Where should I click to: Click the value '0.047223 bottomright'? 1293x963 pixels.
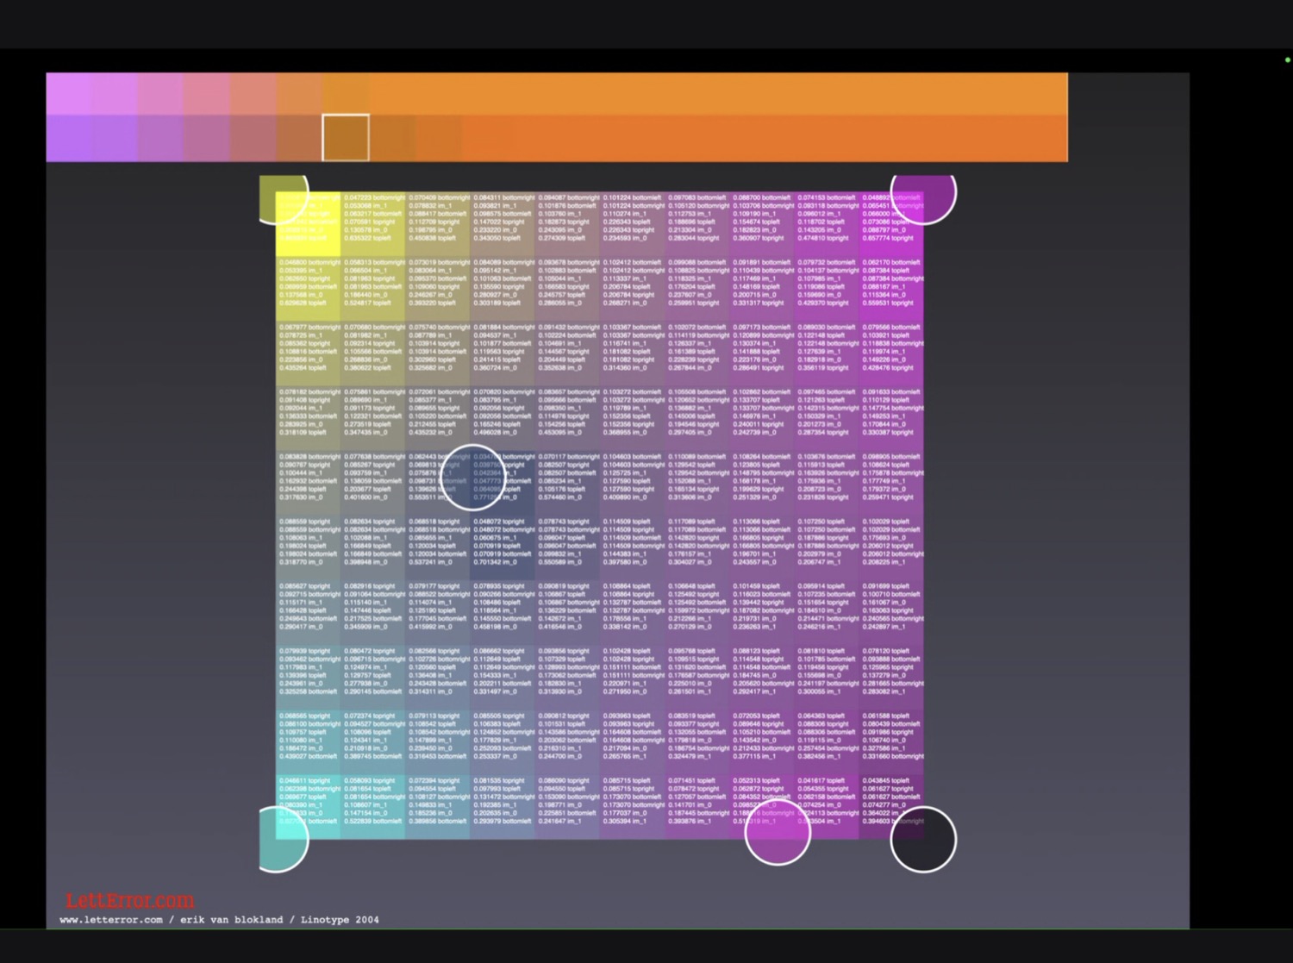click(374, 197)
